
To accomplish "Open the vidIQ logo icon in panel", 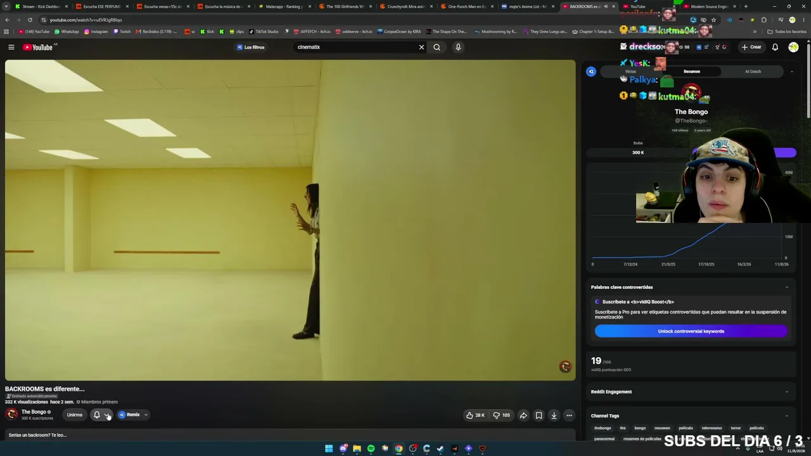I will pyautogui.click(x=591, y=72).
